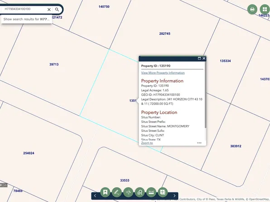
Task: Show next widgets with right arrow
Action: pyautogui.click(x=174, y=196)
